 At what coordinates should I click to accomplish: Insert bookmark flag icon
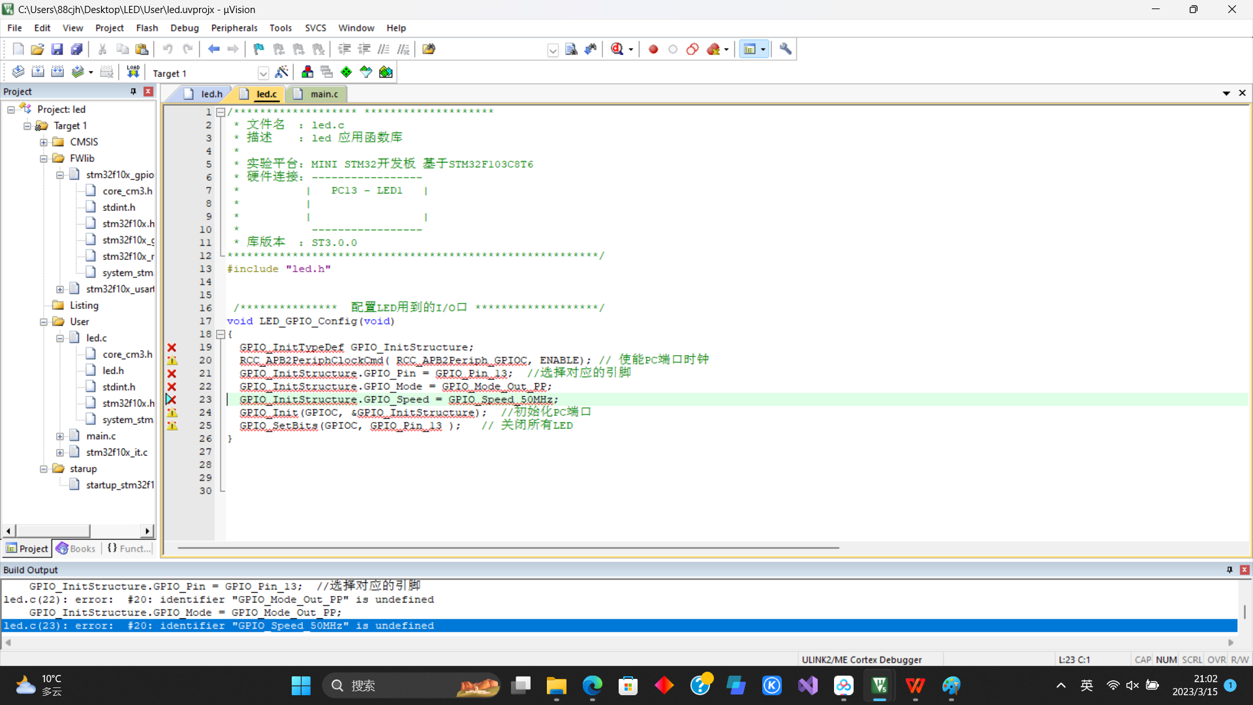259,49
